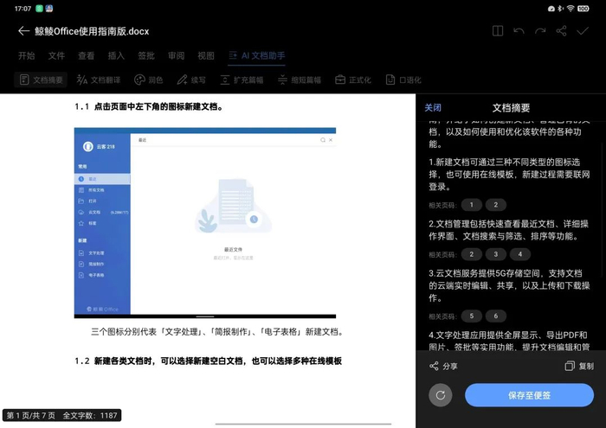The image size is (606, 428).
Task: Share the summary with 分享
Action: click(443, 366)
